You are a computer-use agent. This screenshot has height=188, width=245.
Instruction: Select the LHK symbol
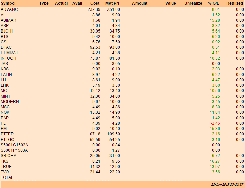coord(5,85)
